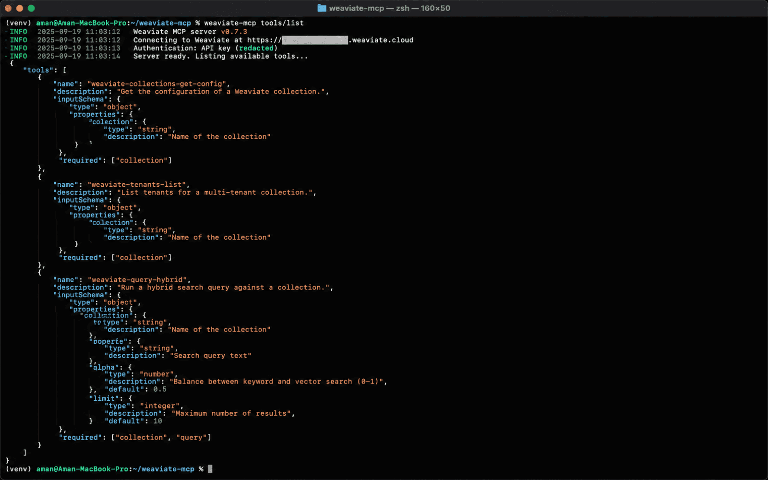Click "Run a hybrid search query against a collection."

[223, 288]
